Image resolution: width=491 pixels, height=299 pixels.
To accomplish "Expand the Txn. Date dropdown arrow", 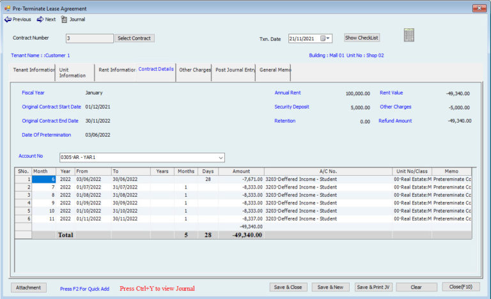I will coord(329,38).
